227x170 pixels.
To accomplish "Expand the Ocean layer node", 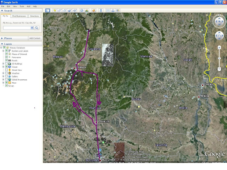I will 3,67.
